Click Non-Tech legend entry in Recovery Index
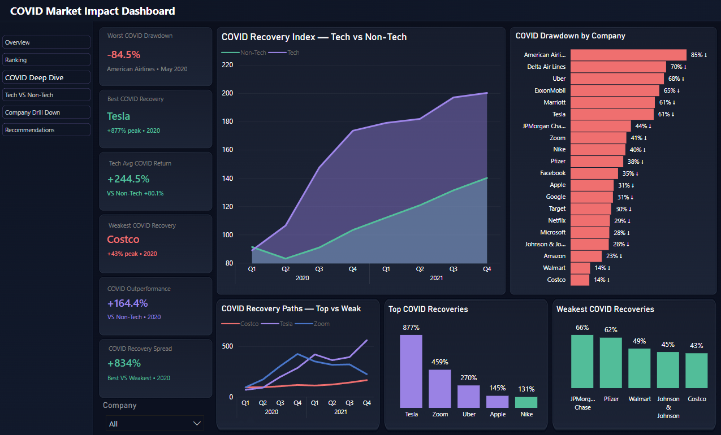The height and width of the screenshot is (435, 721). click(x=244, y=53)
